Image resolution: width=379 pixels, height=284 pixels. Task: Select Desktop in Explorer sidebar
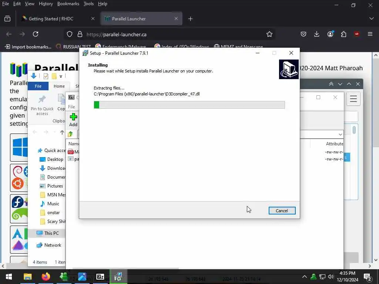[x=52, y=159]
